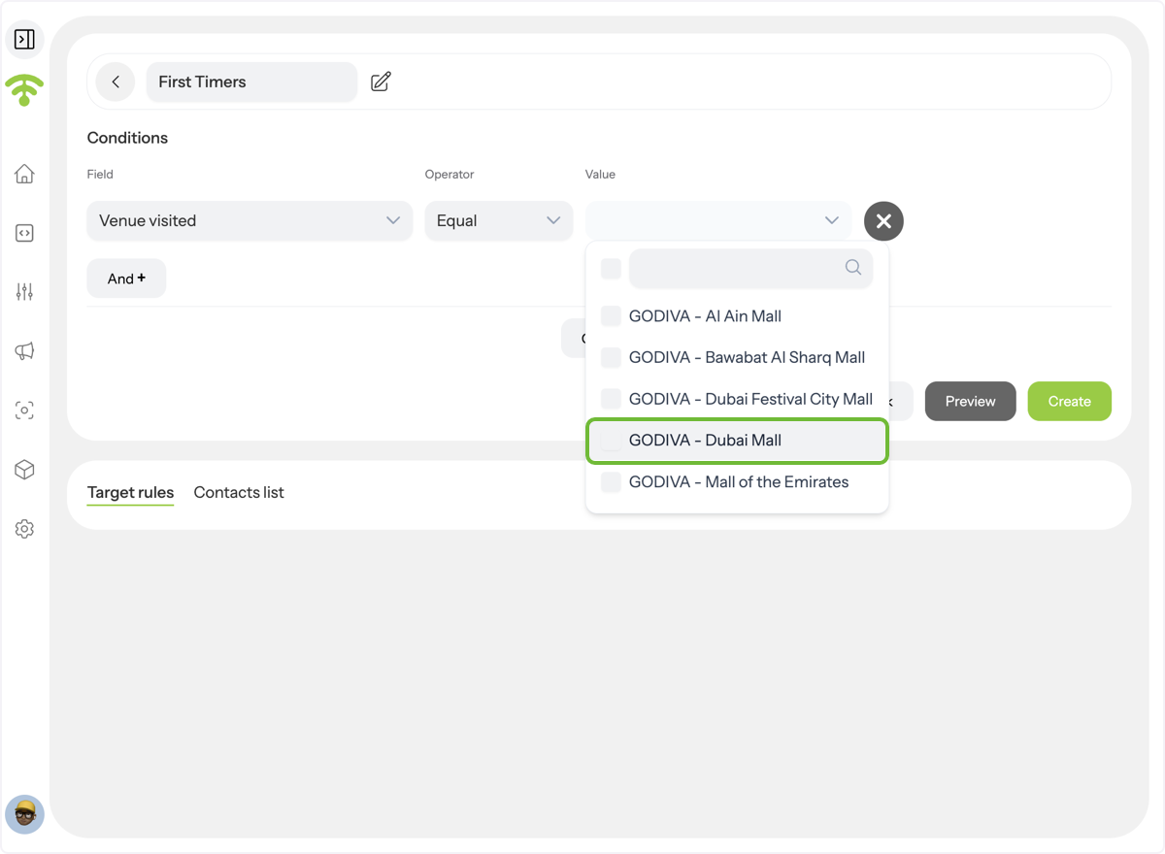Switch to the Target rules tab
1165x854 pixels.
point(130,492)
